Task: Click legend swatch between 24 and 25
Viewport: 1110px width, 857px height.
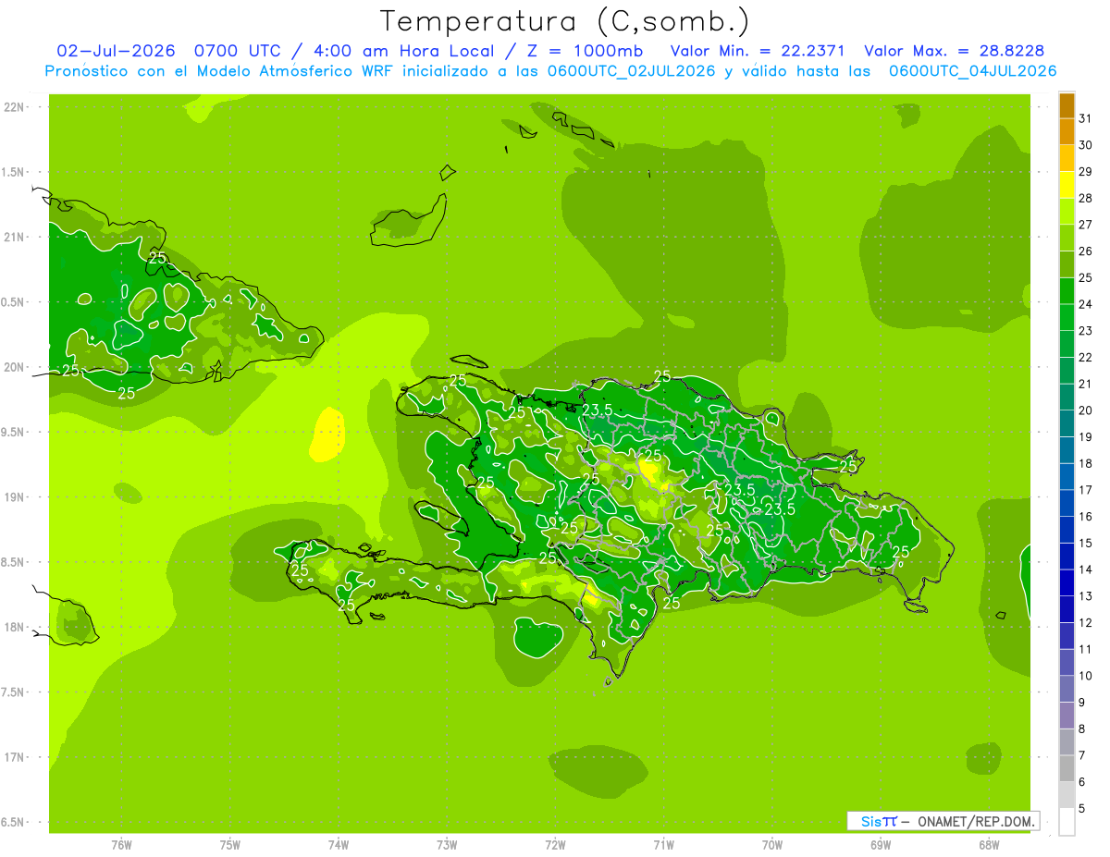Action: pos(1067,291)
